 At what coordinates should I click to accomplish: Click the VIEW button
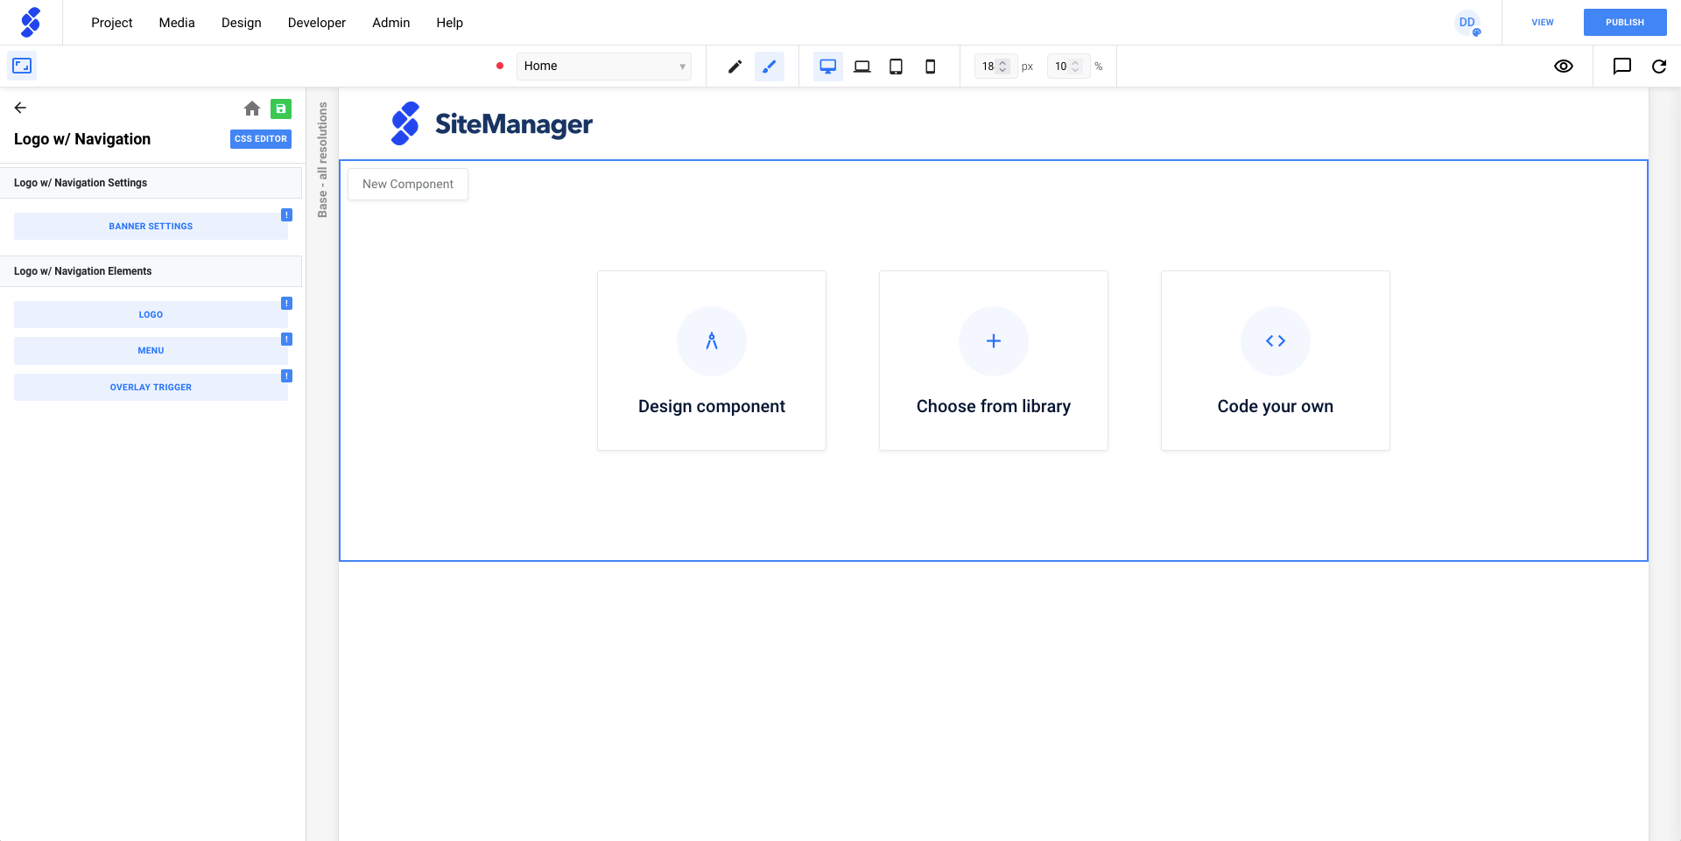[1543, 23]
